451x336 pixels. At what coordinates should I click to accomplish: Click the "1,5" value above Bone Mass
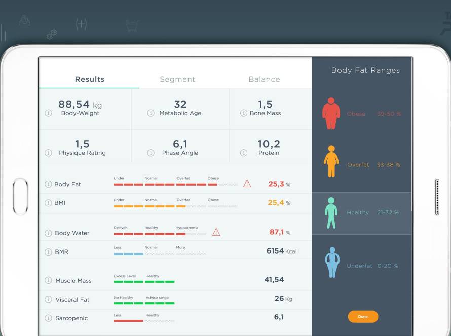(x=265, y=104)
